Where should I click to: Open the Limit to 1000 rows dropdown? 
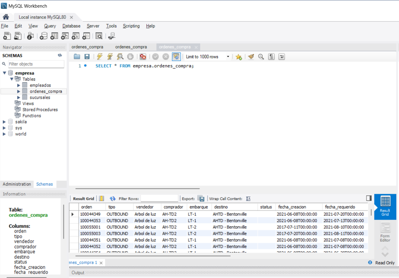click(x=207, y=57)
